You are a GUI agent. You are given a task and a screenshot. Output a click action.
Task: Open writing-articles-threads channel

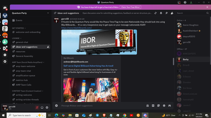pos(31,100)
